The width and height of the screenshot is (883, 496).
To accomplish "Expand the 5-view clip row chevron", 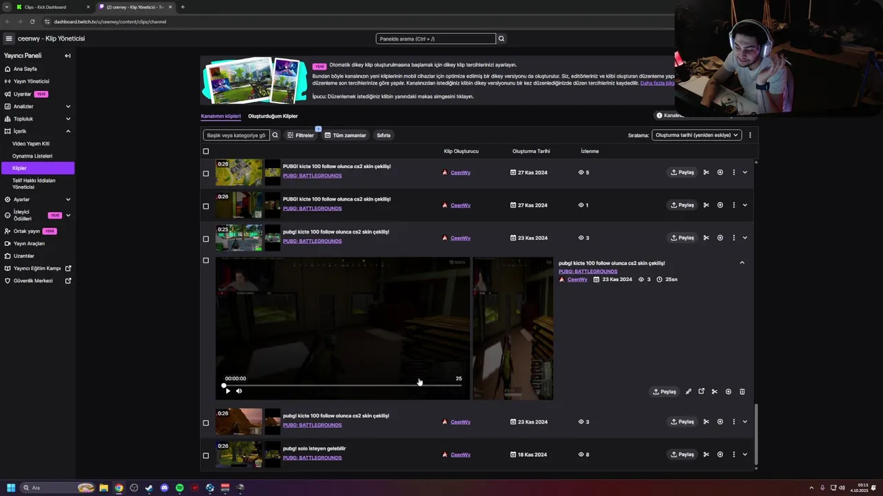I will tap(745, 172).
